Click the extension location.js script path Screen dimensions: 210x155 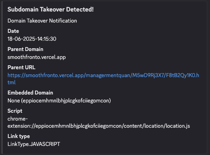pyautogui.click(x=99, y=126)
